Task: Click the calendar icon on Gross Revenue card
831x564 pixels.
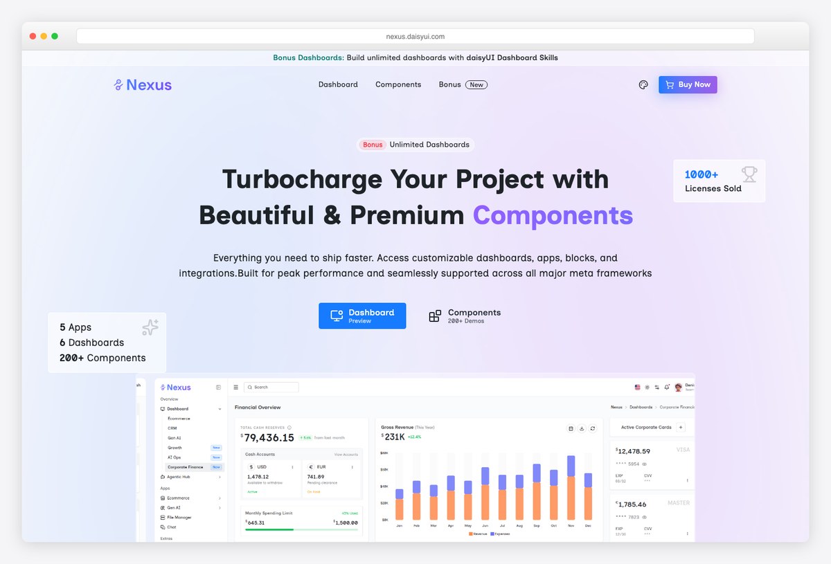Action: coord(571,429)
